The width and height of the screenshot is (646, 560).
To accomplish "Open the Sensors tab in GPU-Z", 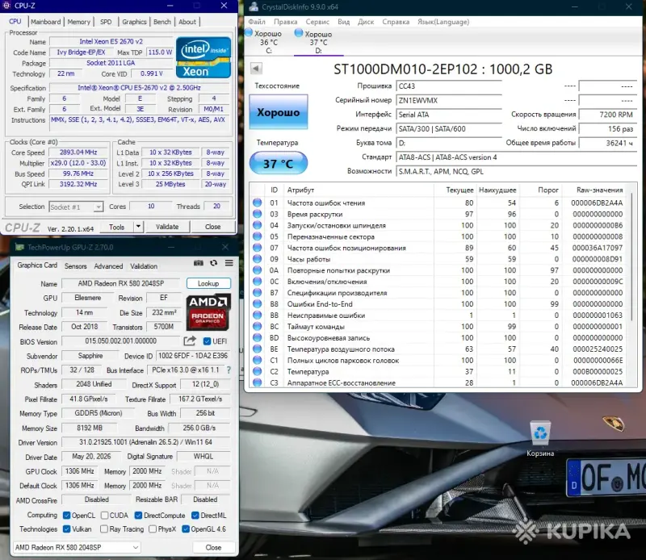I will point(75,266).
